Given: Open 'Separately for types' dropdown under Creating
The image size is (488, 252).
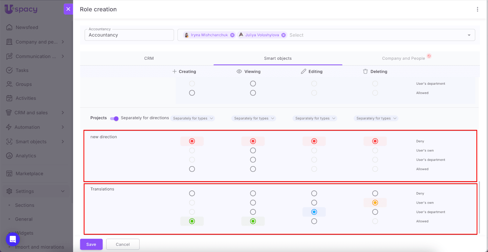Looking at the screenshot, I should [193, 119].
